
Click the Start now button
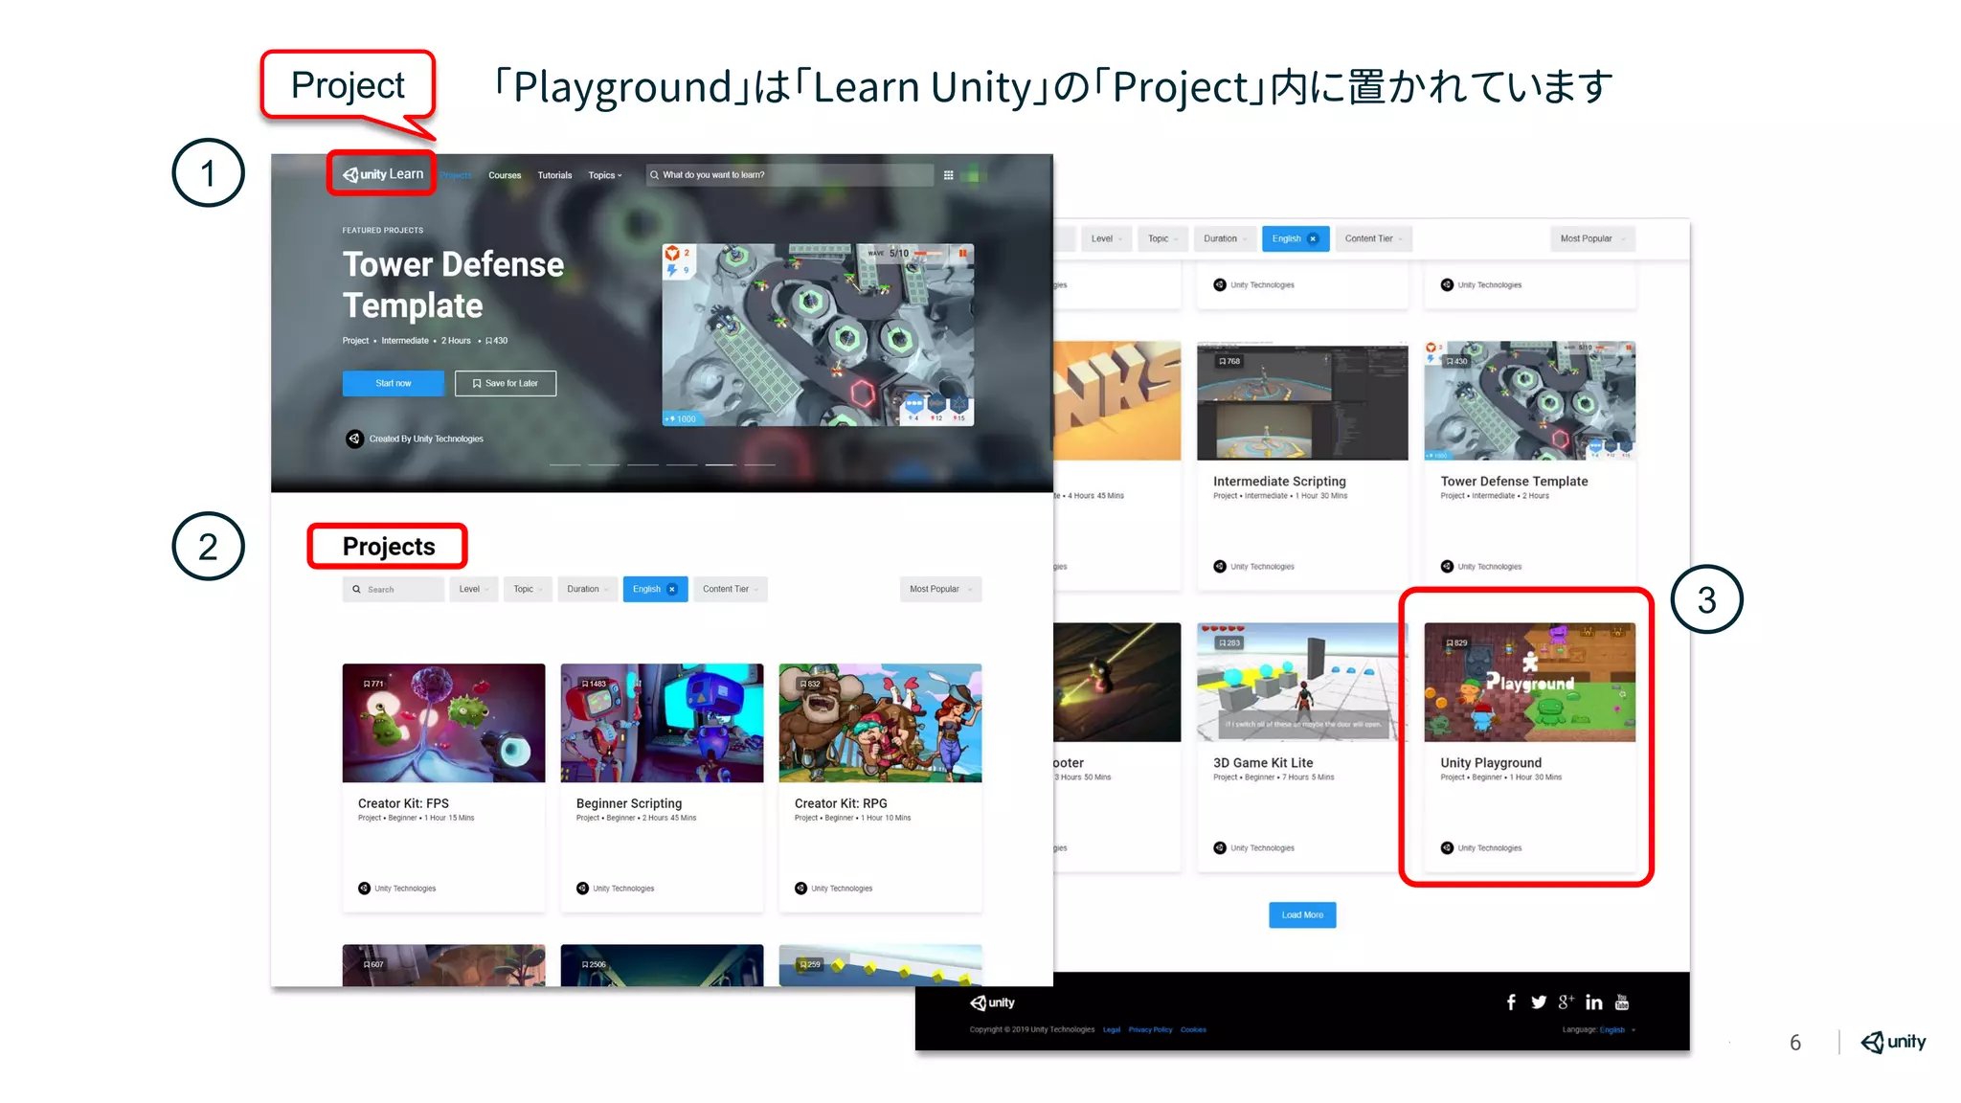394,383
